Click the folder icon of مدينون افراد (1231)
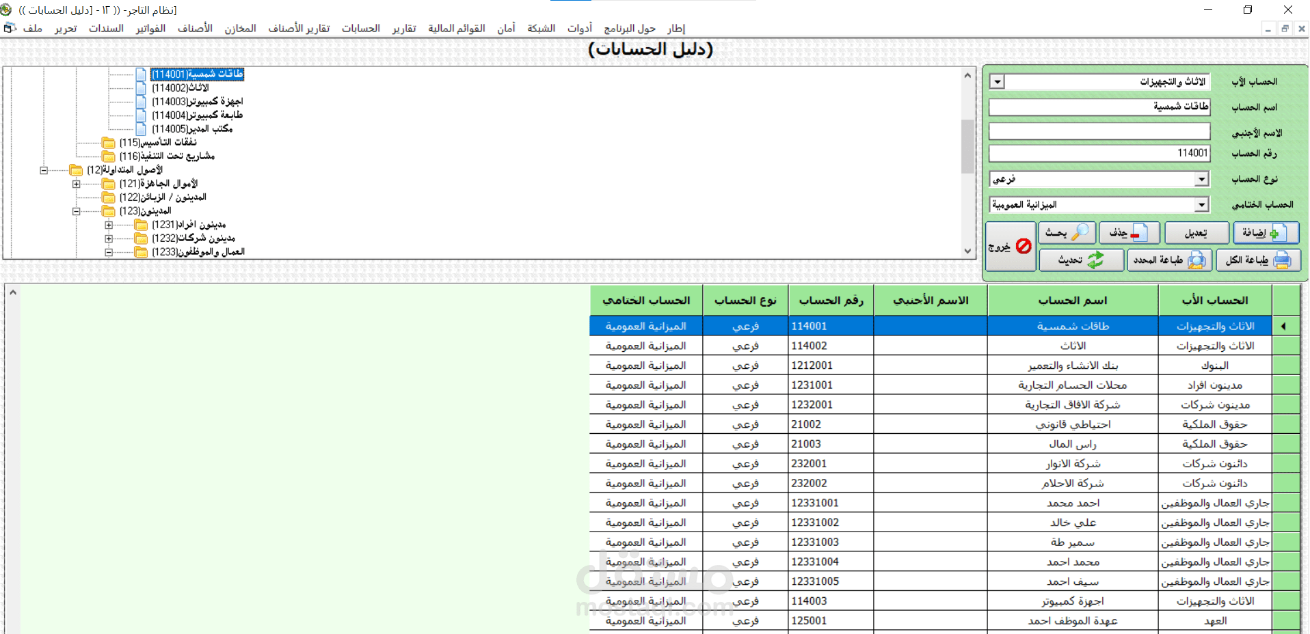Screen dimensions: 1310x634 (142, 225)
